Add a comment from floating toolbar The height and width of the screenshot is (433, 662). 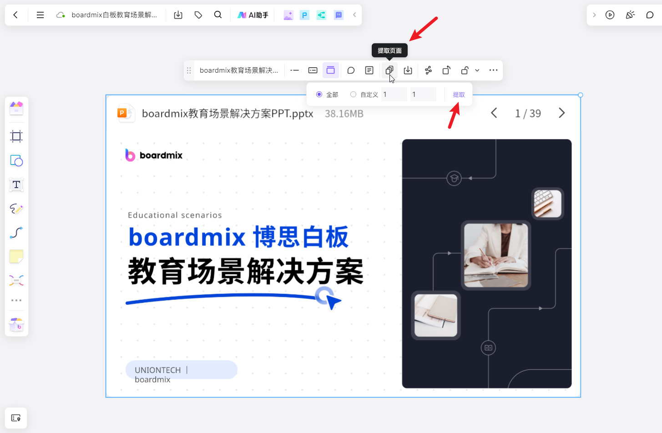pyautogui.click(x=351, y=70)
